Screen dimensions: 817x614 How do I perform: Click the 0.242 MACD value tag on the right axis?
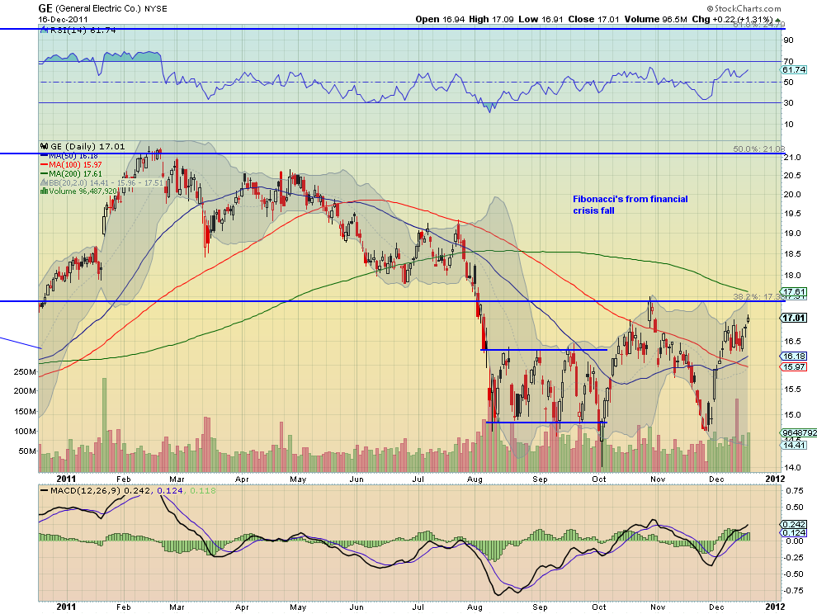point(793,525)
